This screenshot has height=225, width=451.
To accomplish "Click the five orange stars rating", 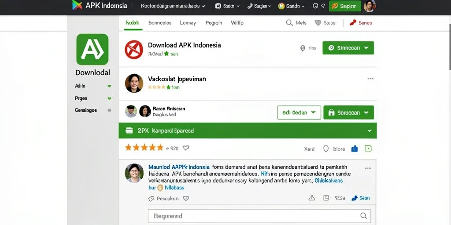I will (144, 148).
